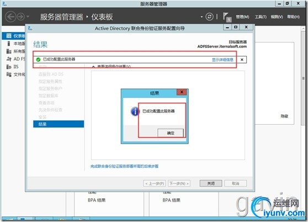Close the small 结果 dialog with red X

pyautogui.click(x=182, y=92)
